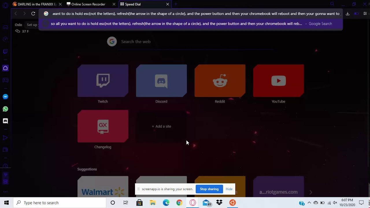Open the Twitch speed dial tile
This screenshot has height=208, width=370.
[x=103, y=81]
